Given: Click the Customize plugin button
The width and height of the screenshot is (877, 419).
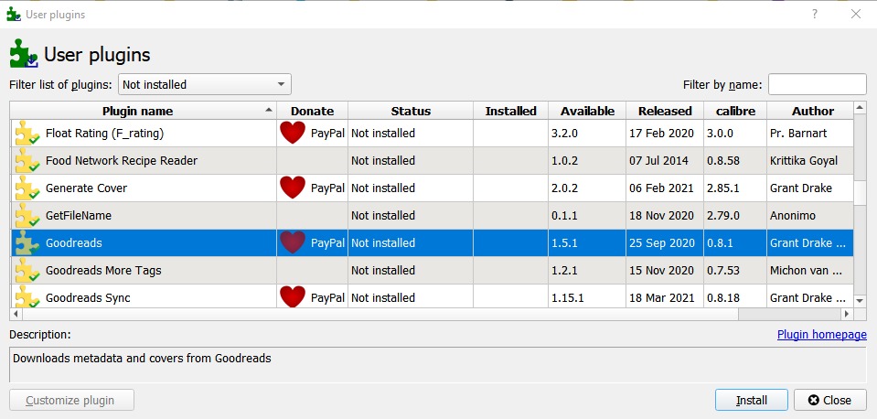Looking at the screenshot, I should point(71,400).
